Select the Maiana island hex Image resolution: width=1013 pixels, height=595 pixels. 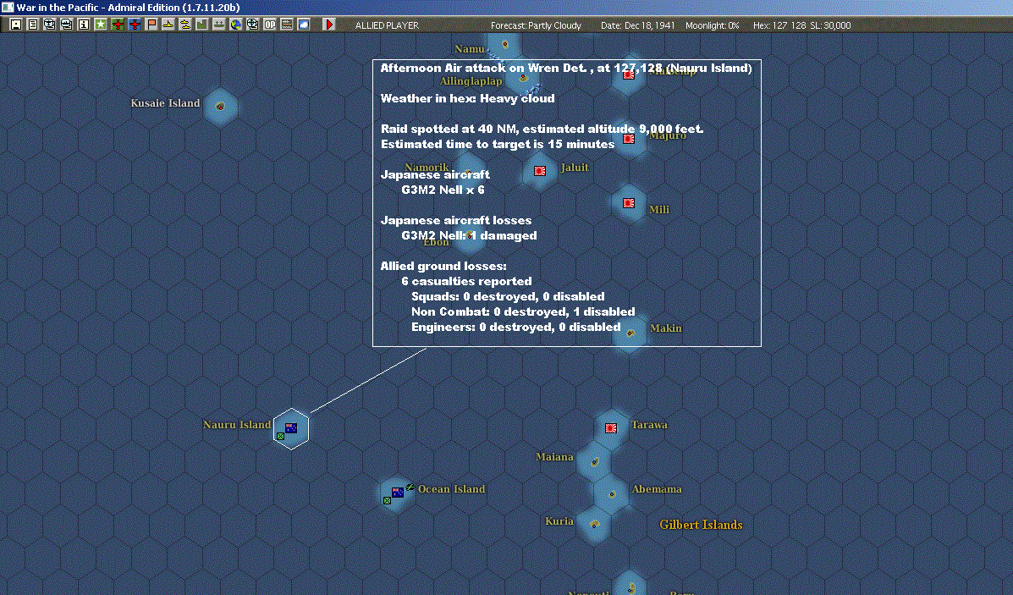point(594,461)
